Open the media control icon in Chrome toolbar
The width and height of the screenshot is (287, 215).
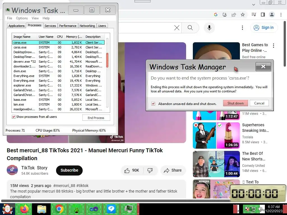click(x=254, y=15)
